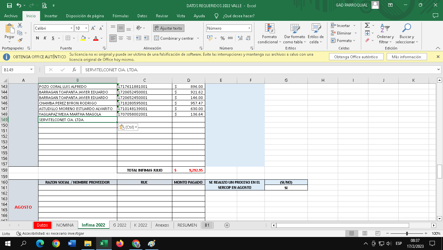The width and height of the screenshot is (443, 250).
Task: Add a new sheet with plus icon
Action: [x=227, y=225]
